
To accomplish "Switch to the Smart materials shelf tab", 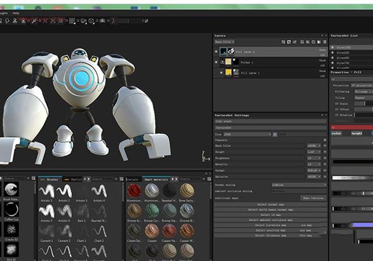I will [156, 179].
